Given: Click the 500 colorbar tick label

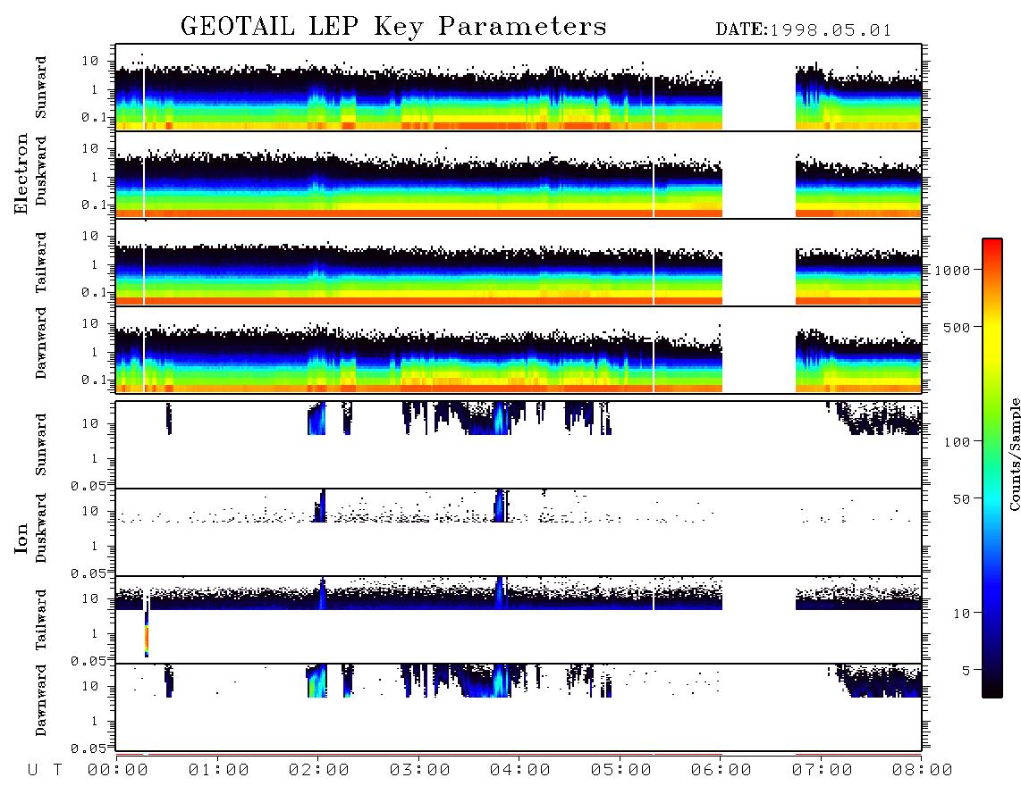Looking at the screenshot, I should pyautogui.click(x=958, y=328).
